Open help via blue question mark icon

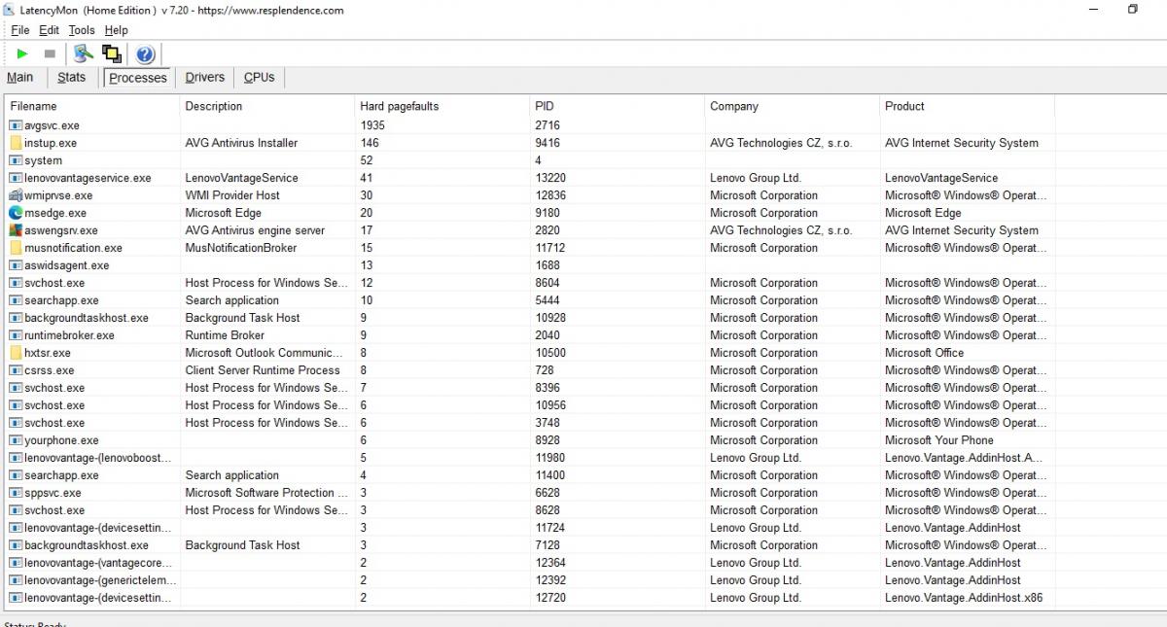coord(145,53)
